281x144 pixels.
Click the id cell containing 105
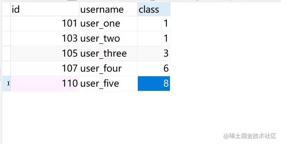pos(45,54)
